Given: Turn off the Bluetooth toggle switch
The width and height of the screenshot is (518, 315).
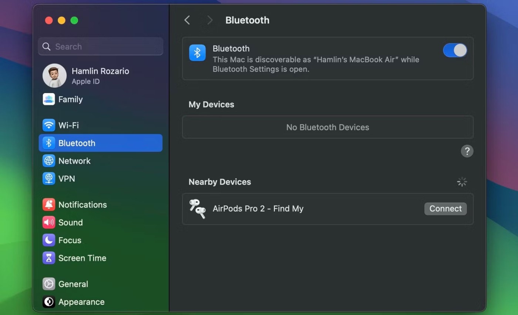Looking at the screenshot, I should [x=455, y=50].
